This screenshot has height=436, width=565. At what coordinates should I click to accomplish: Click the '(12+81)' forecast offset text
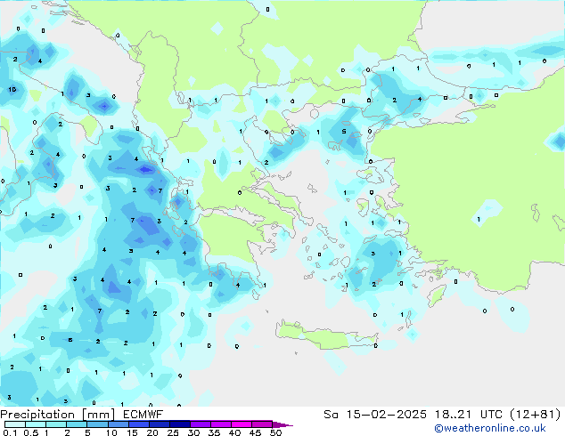pyautogui.click(x=536, y=415)
